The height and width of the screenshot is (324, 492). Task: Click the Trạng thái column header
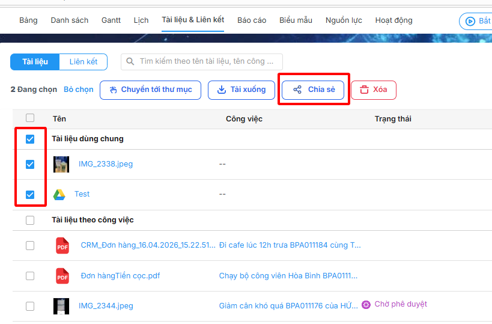click(393, 118)
